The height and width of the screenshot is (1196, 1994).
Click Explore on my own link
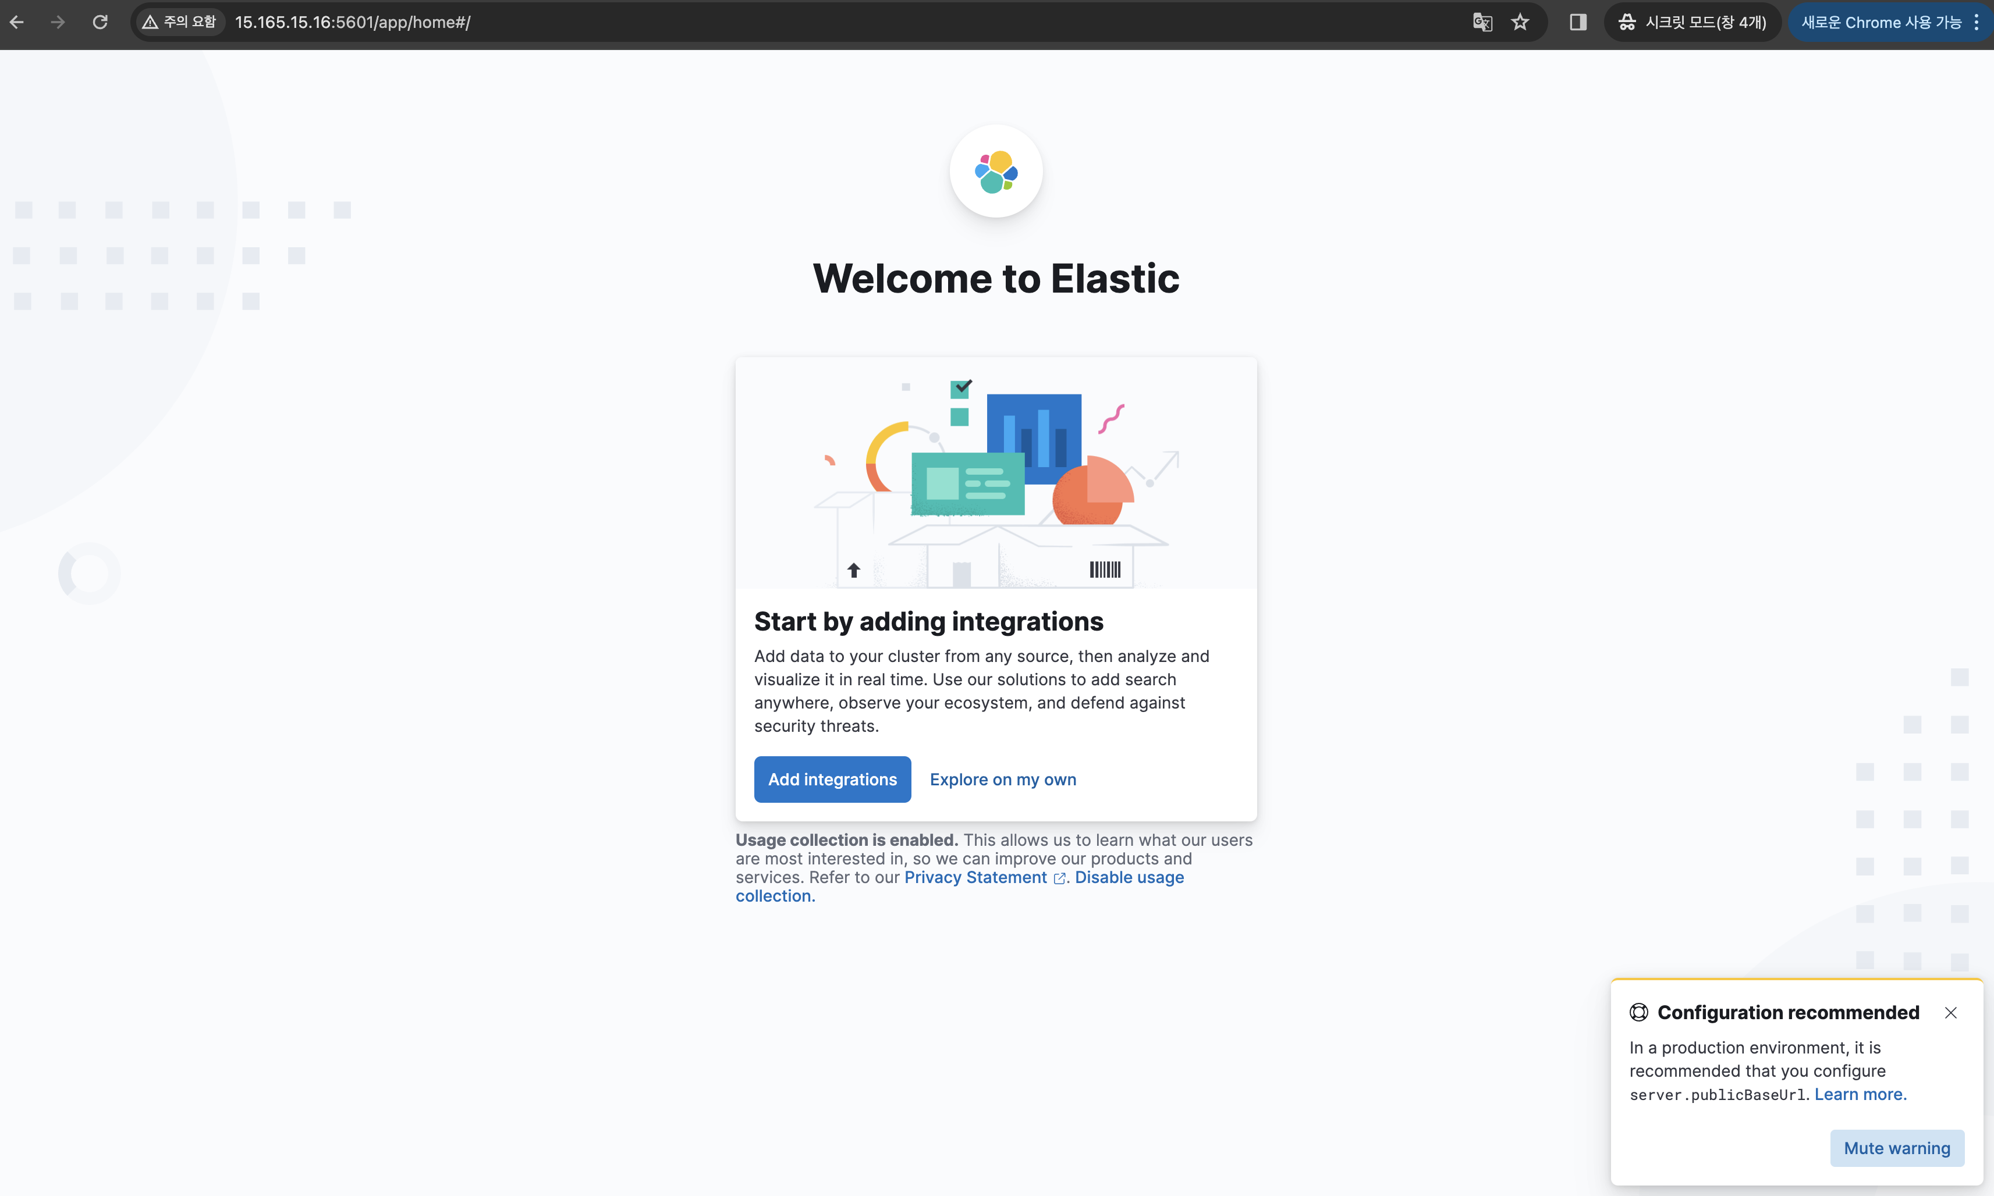pyautogui.click(x=1003, y=779)
